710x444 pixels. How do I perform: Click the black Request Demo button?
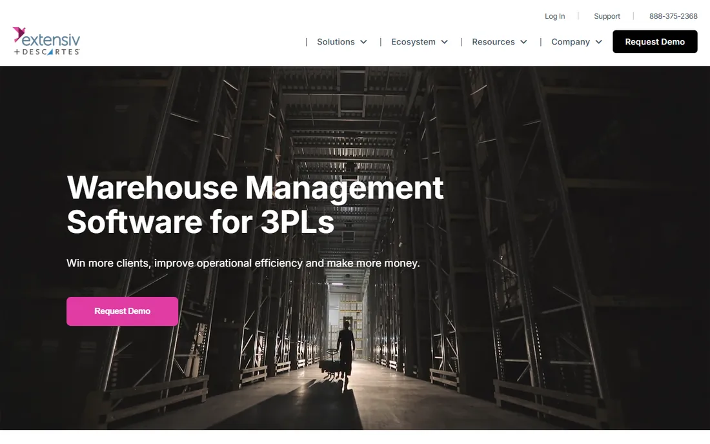[x=654, y=42]
